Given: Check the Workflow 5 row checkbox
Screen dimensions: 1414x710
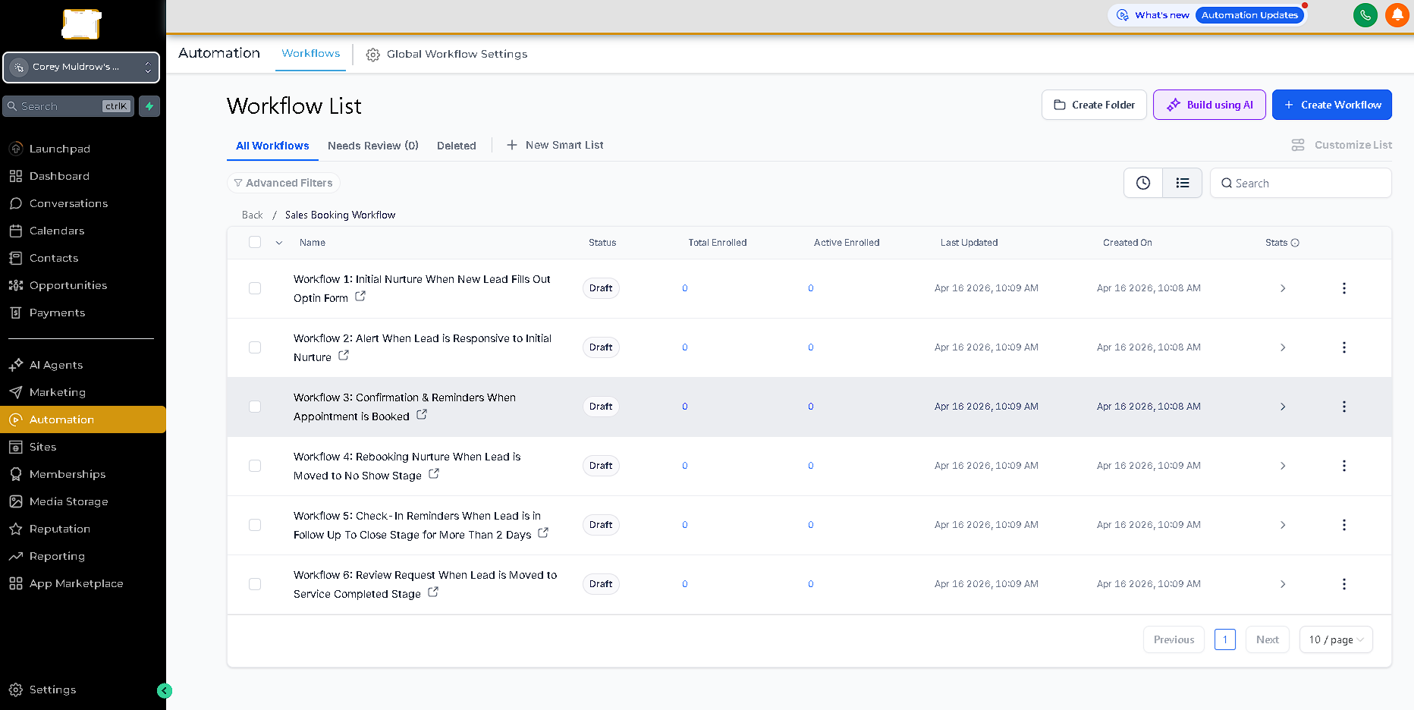Looking at the screenshot, I should point(255,525).
